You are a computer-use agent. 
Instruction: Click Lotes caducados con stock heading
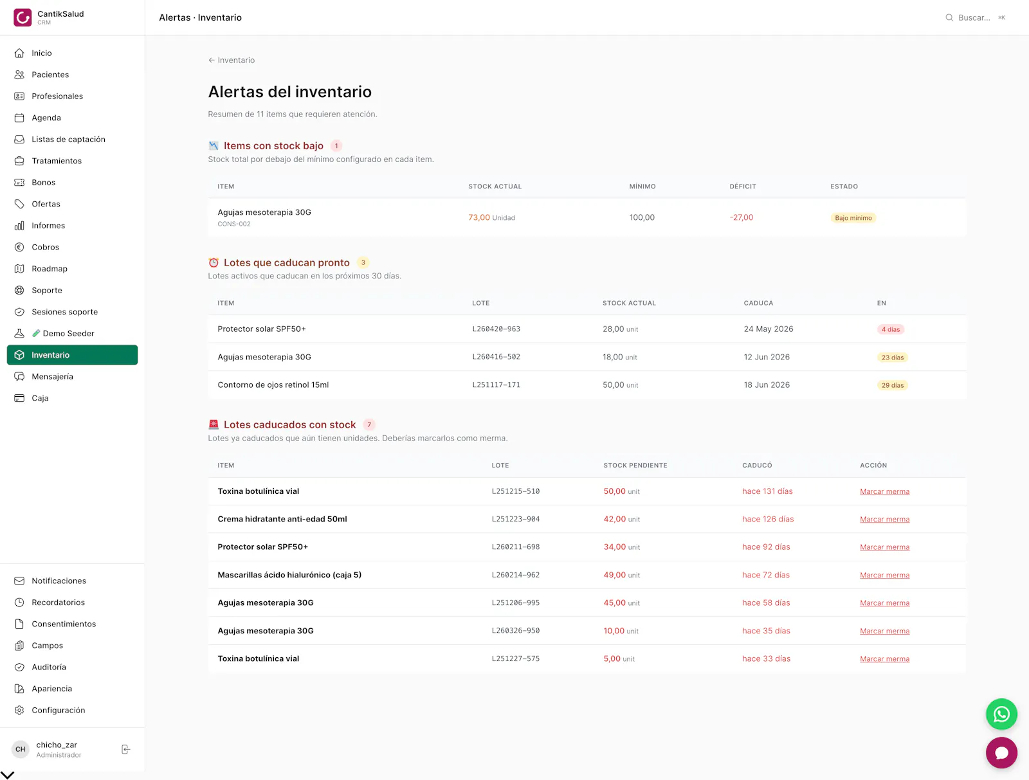click(x=289, y=424)
